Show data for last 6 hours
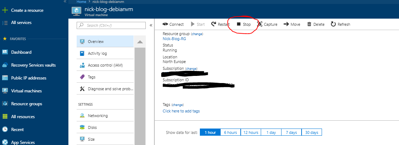The height and width of the screenshot is (145, 399). click(231, 132)
